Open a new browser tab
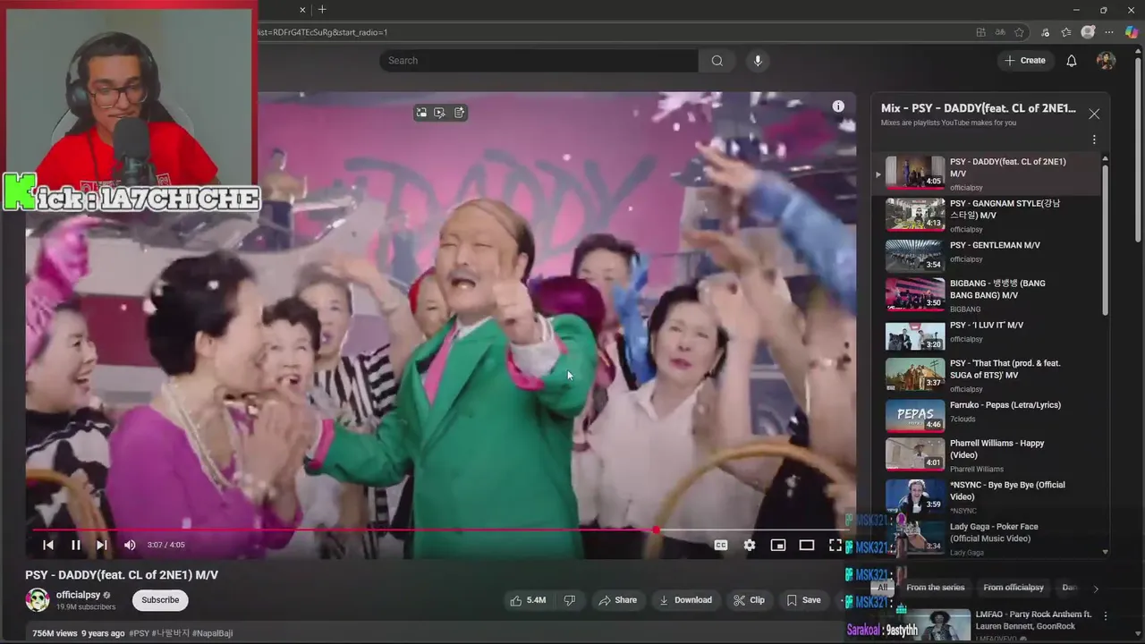 point(322,10)
